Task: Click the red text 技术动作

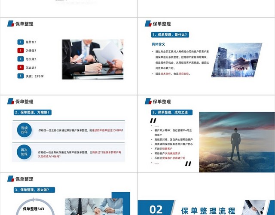Action: [166, 74]
